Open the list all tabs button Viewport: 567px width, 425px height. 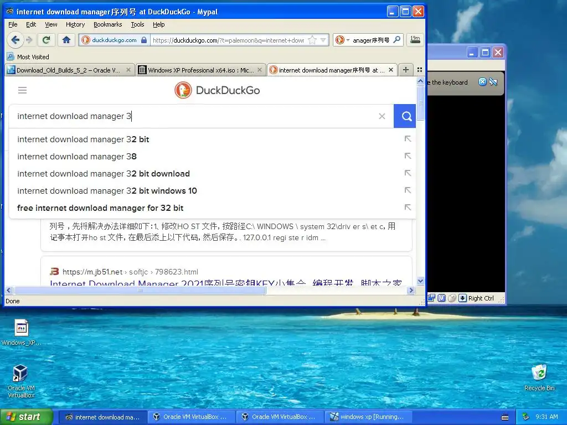coord(420,70)
